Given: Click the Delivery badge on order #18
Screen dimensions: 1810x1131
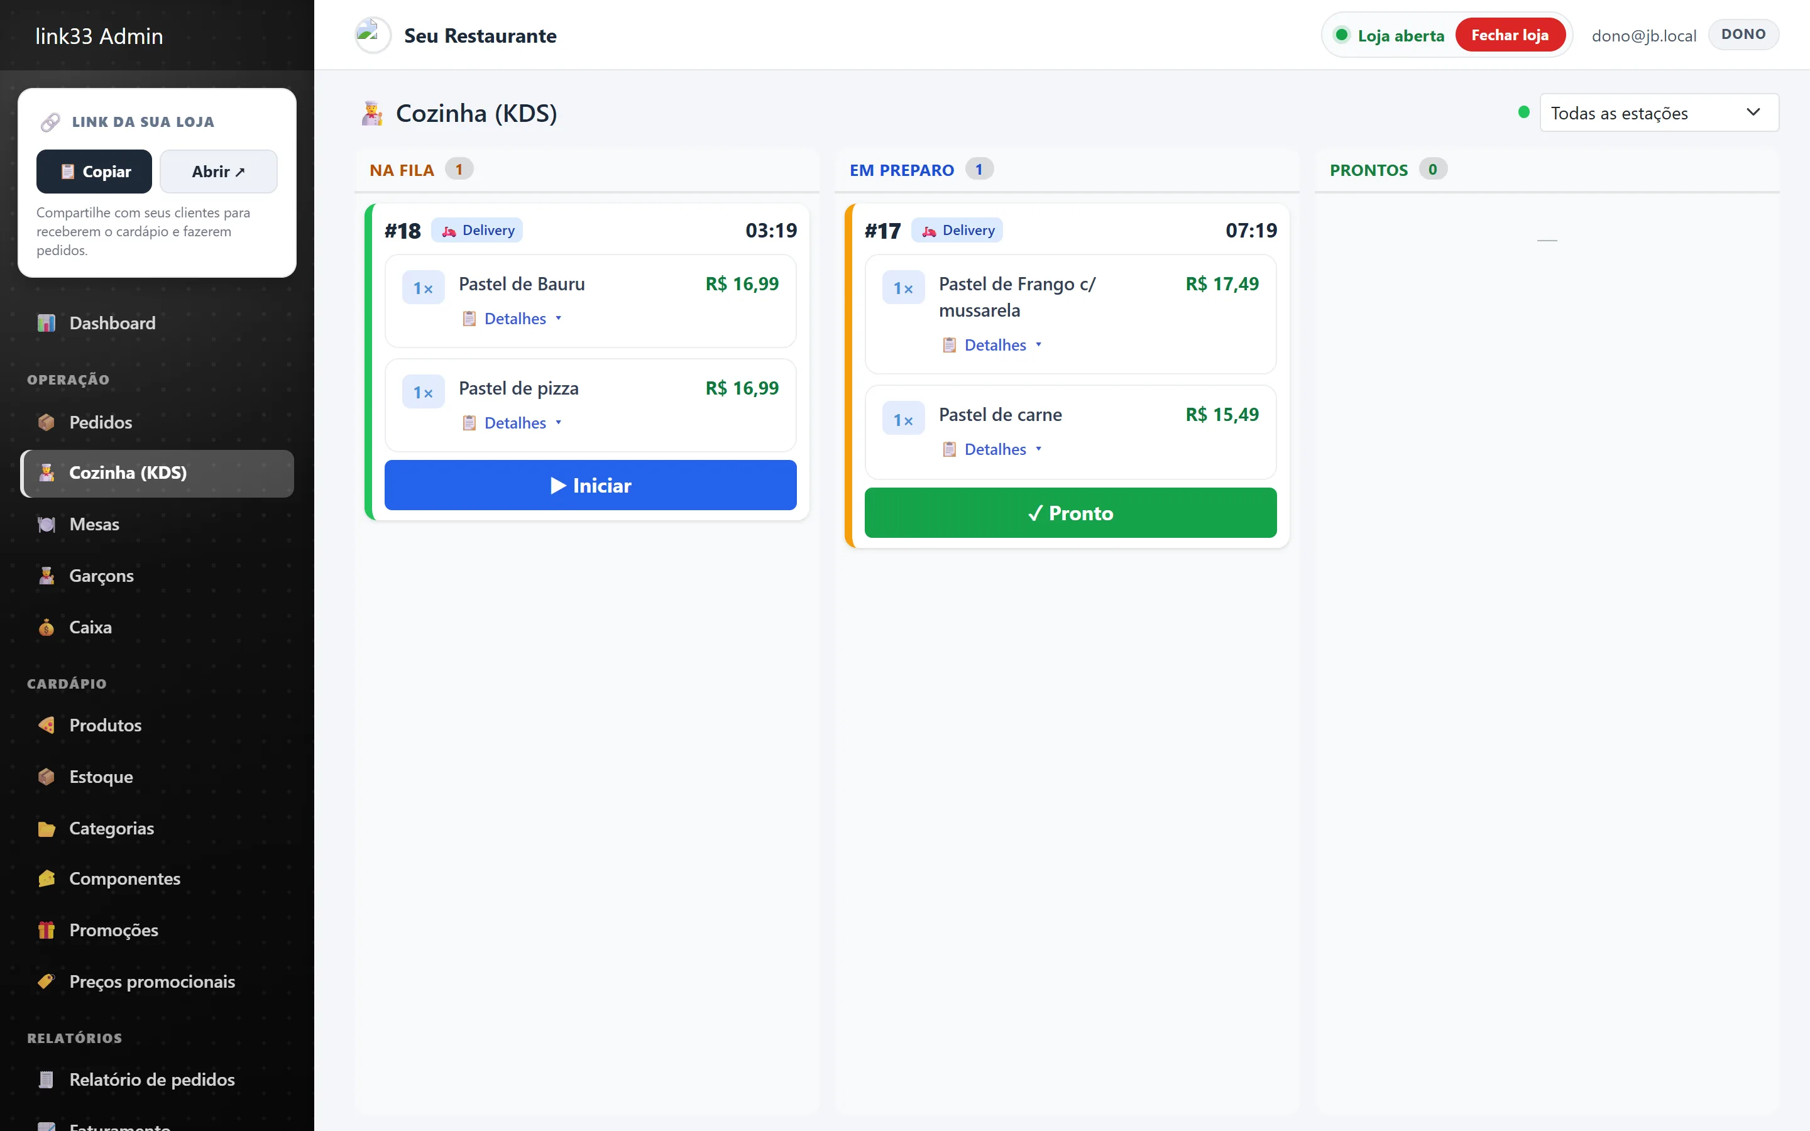Looking at the screenshot, I should (x=477, y=231).
